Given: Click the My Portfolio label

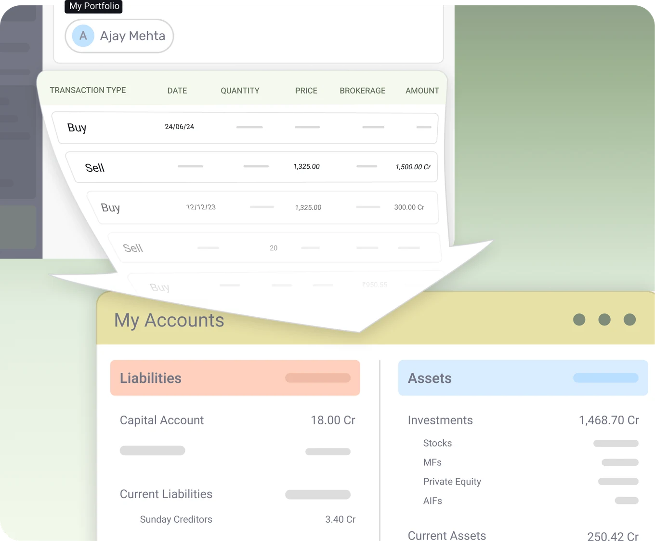Looking at the screenshot, I should point(94,6).
